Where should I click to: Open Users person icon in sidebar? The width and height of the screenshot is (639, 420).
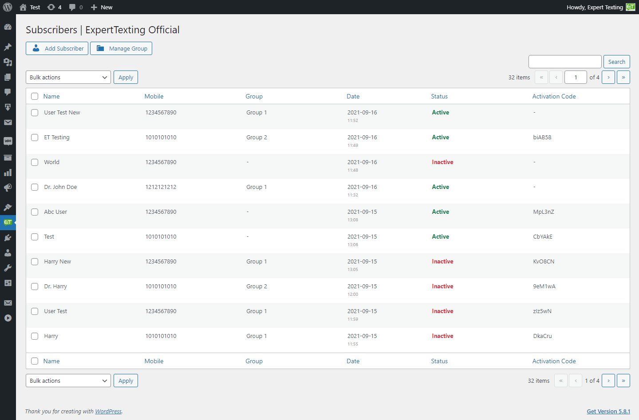(8, 253)
